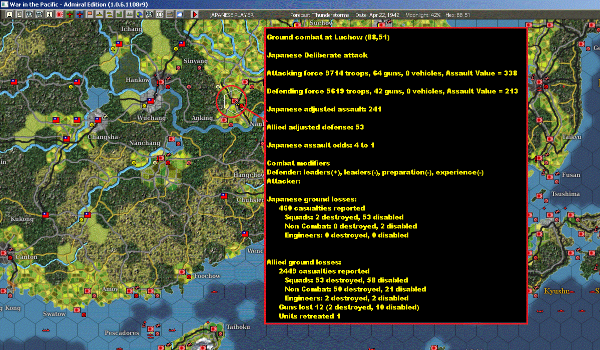Click the Chinese flag near Wenchow coast

coord(245,233)
